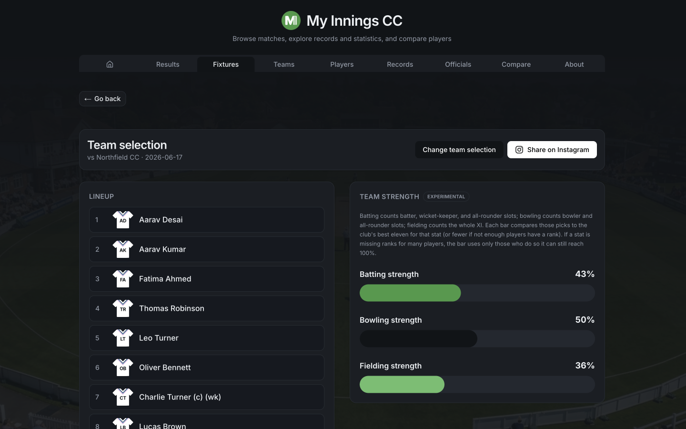
Task: Click the Instagram icon in Share button
Action: pos(519,150)
